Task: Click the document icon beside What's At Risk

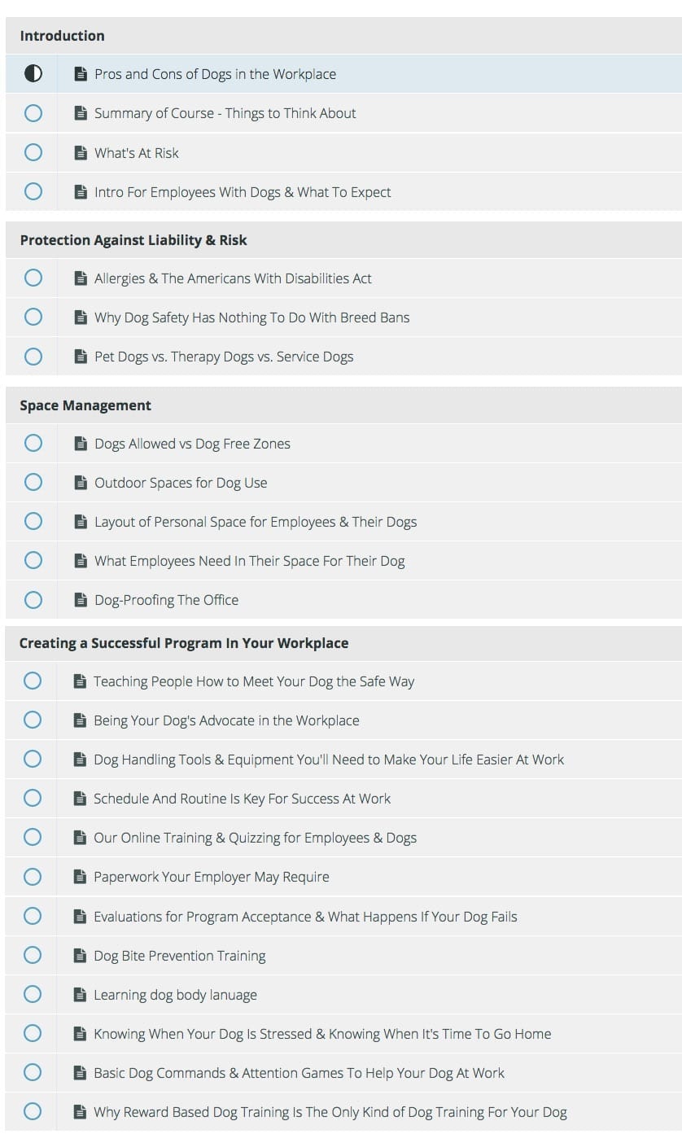Action: click(x=81, y=152)
